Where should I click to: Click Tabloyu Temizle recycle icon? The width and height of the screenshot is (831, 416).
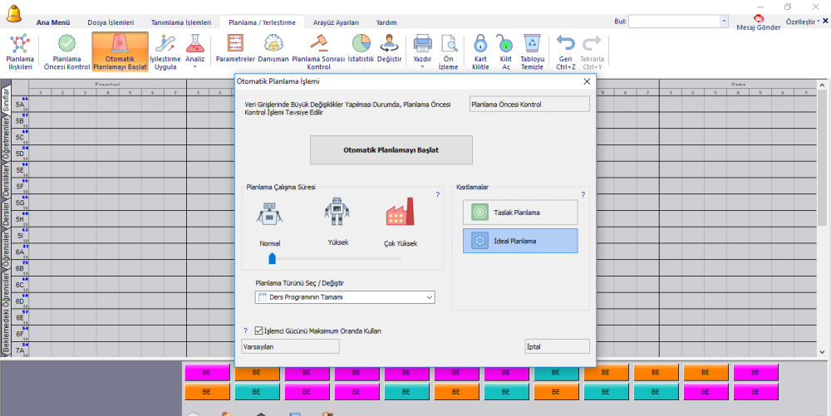[x=532, y=51]
